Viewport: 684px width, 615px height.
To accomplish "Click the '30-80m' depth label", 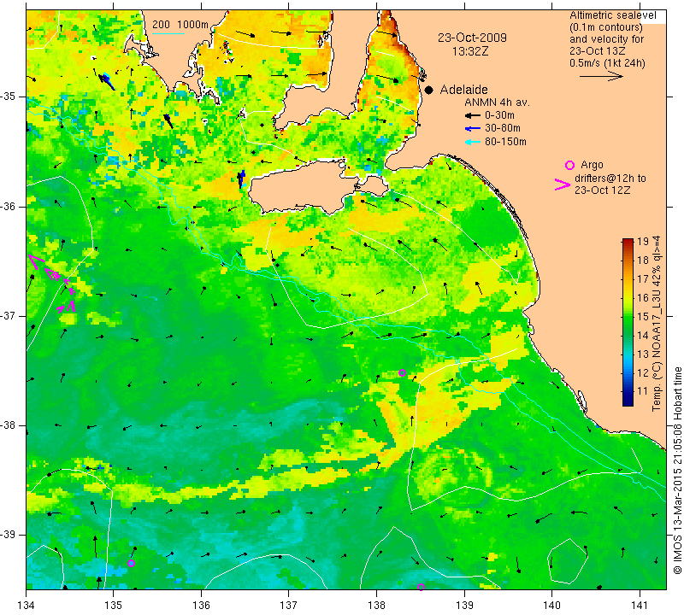I will [503, 129].
